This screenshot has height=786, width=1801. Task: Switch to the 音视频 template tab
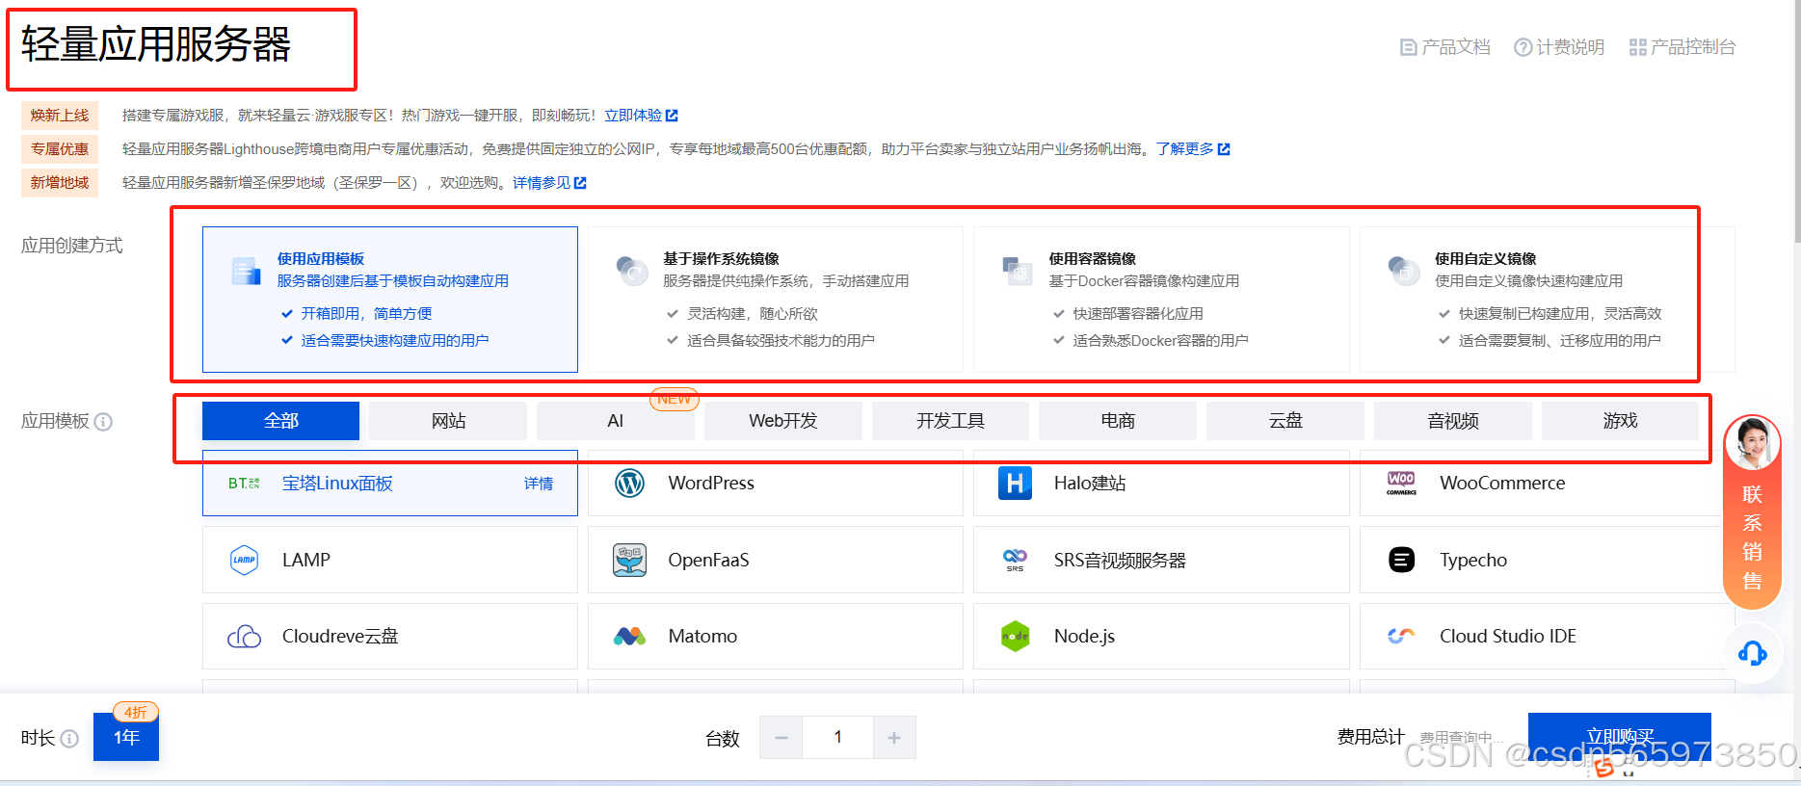click(1453, 421)
